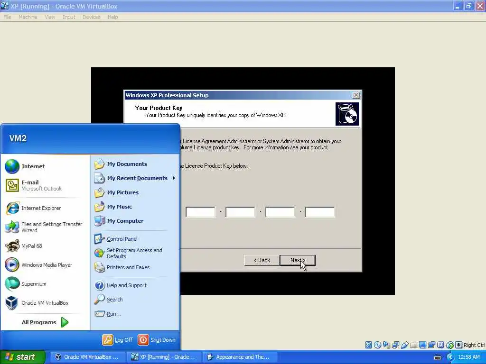
Task: Restore down the VirtualBox window
Action: coord(468,6)
